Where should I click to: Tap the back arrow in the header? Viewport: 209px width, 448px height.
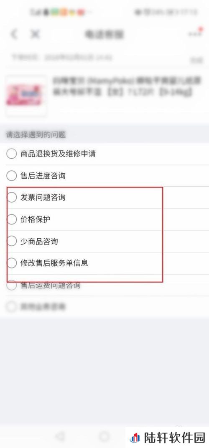pyautogui.click(x=14, y=34)
